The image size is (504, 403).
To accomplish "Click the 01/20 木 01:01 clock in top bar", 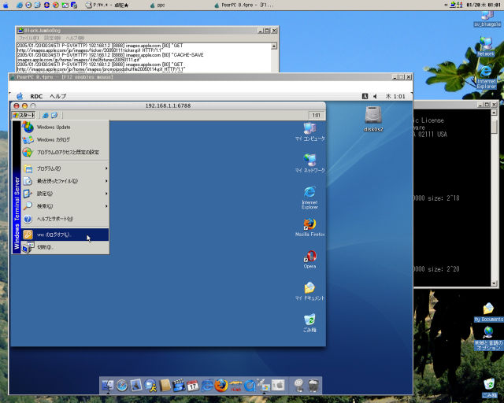I will pos(484,6).
